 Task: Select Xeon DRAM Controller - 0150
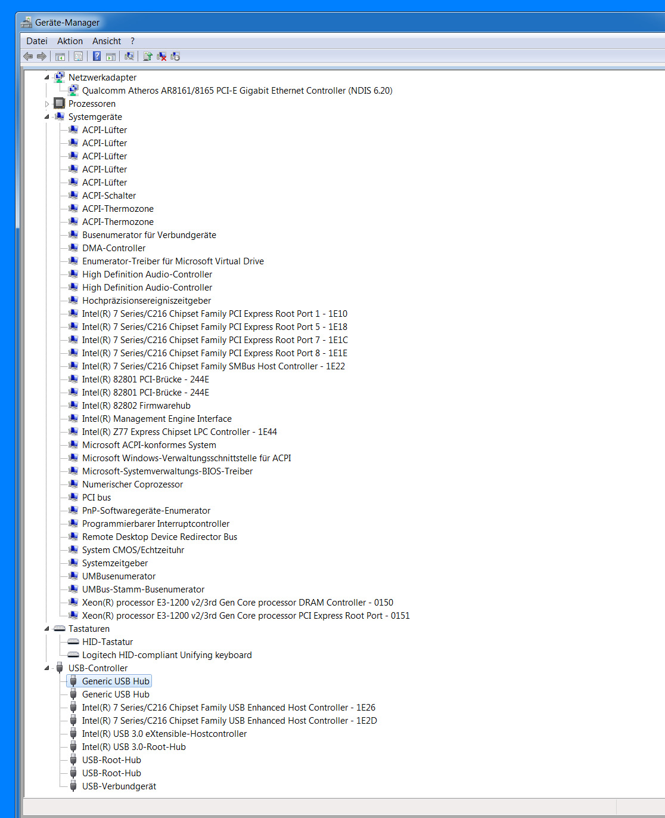coord(238,603)
